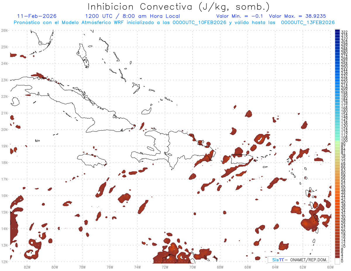Click the '60W' longitude label

pos(330,267)
